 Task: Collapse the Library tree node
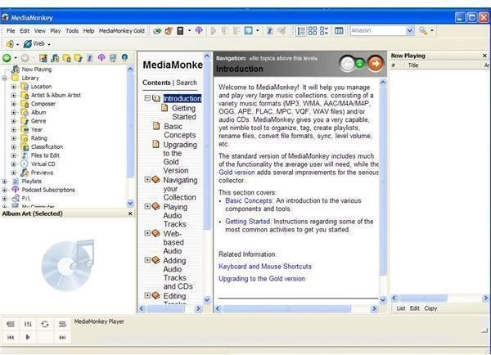point(4,78)
